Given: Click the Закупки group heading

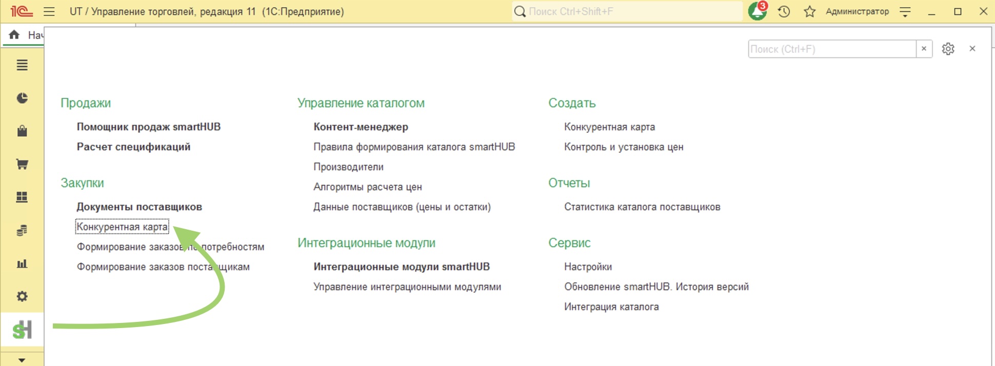Looking at the screenshot, I should 82,182.
